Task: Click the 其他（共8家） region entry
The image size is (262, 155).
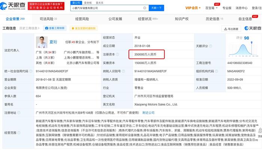Action: tap(45, 63)
